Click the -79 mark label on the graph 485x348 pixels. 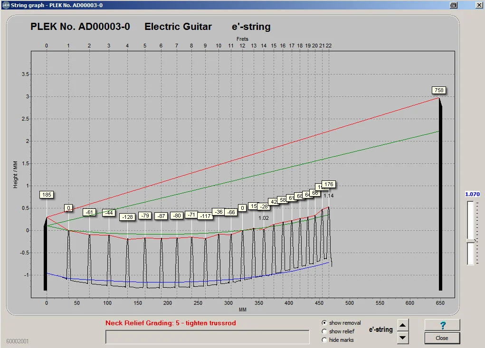[145, 216]
